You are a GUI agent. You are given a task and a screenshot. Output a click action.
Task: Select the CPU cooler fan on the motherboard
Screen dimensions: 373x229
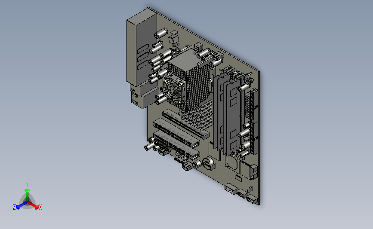[x=173, y=89]
